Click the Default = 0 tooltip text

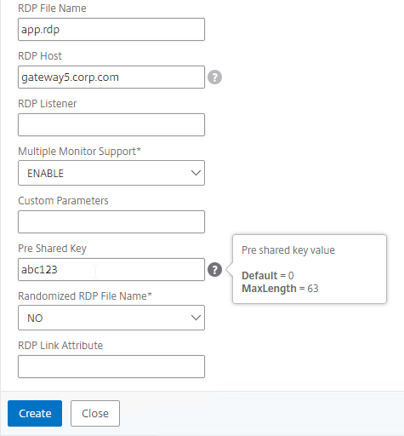(x=268, y=276)
